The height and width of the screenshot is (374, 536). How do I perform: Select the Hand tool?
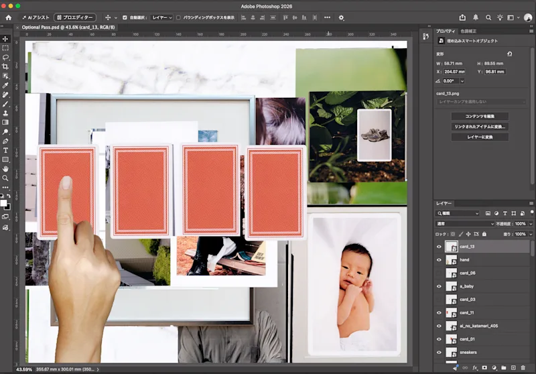(5, 168)
